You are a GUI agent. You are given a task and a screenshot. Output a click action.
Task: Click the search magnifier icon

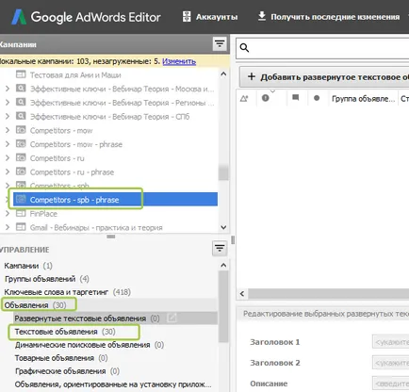point(244,48)
